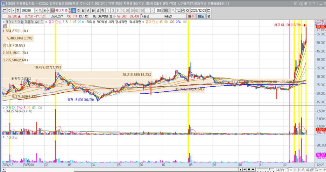Screen dimensions: 326x172
Task: Click the 매수 (buy) button
Action: (191, 16)
